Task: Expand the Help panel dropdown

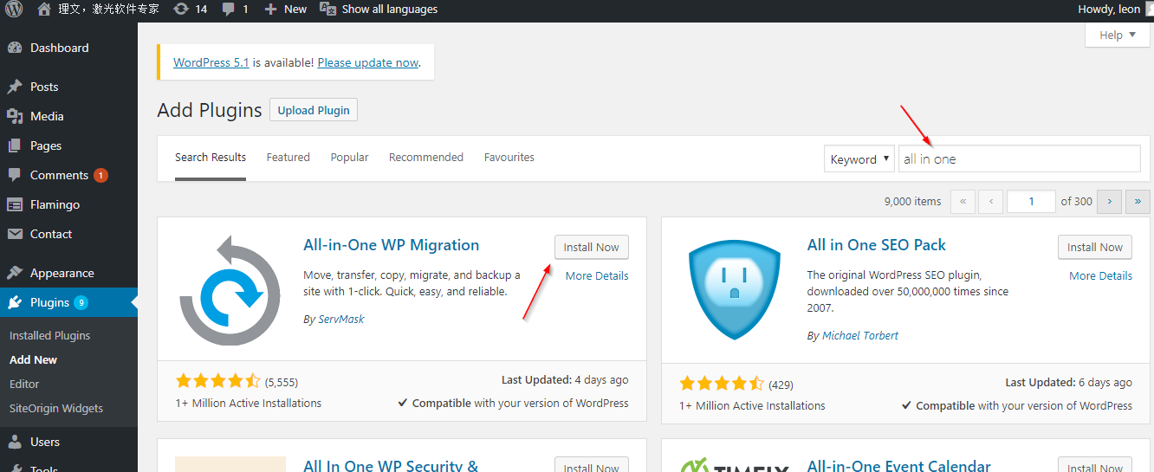Action: pyautogui.click(x=1117, y=35)
